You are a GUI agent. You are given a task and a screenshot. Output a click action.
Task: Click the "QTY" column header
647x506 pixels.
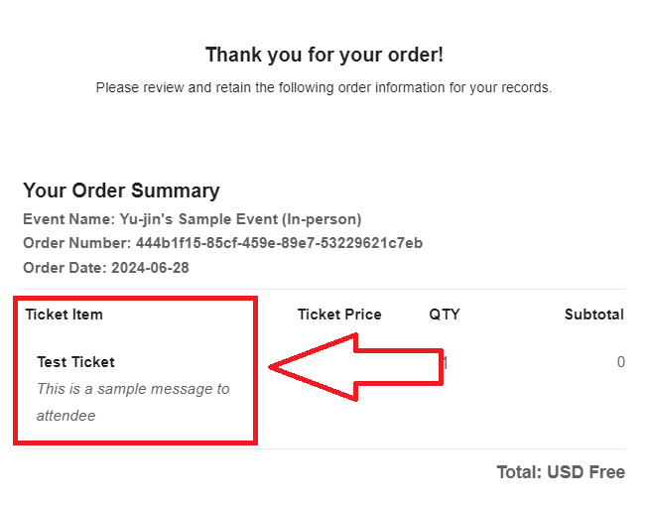(x=445, y=315)
